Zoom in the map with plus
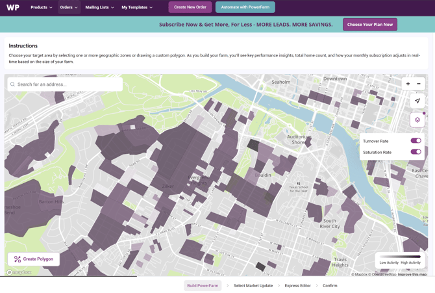Viewport: 435px width, 293px height. tap(408, 84)
